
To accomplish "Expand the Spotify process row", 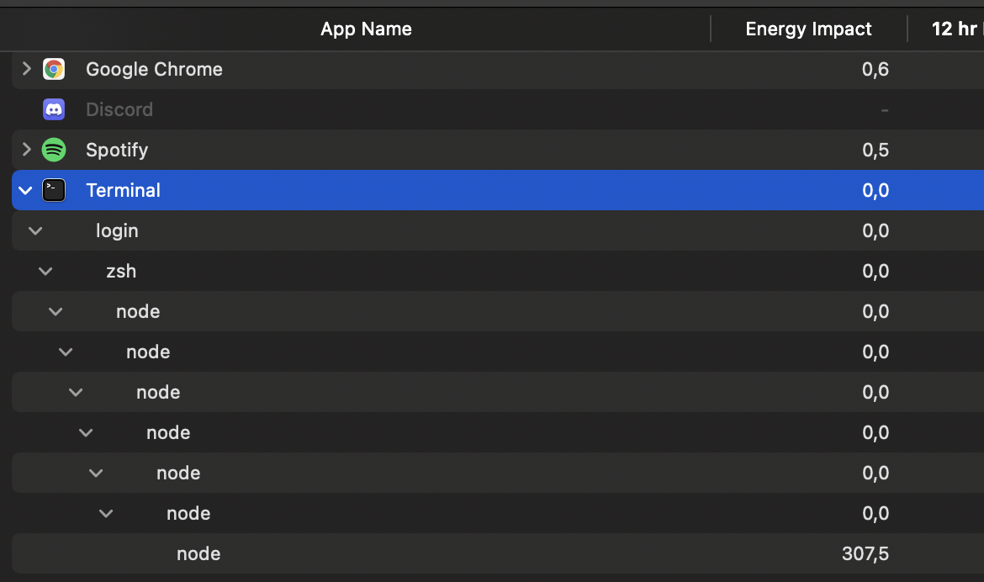I will [x=26, y=150].
